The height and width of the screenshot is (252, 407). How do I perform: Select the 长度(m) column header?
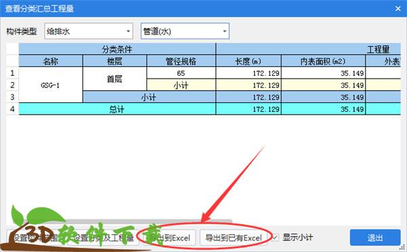[248, 61]
